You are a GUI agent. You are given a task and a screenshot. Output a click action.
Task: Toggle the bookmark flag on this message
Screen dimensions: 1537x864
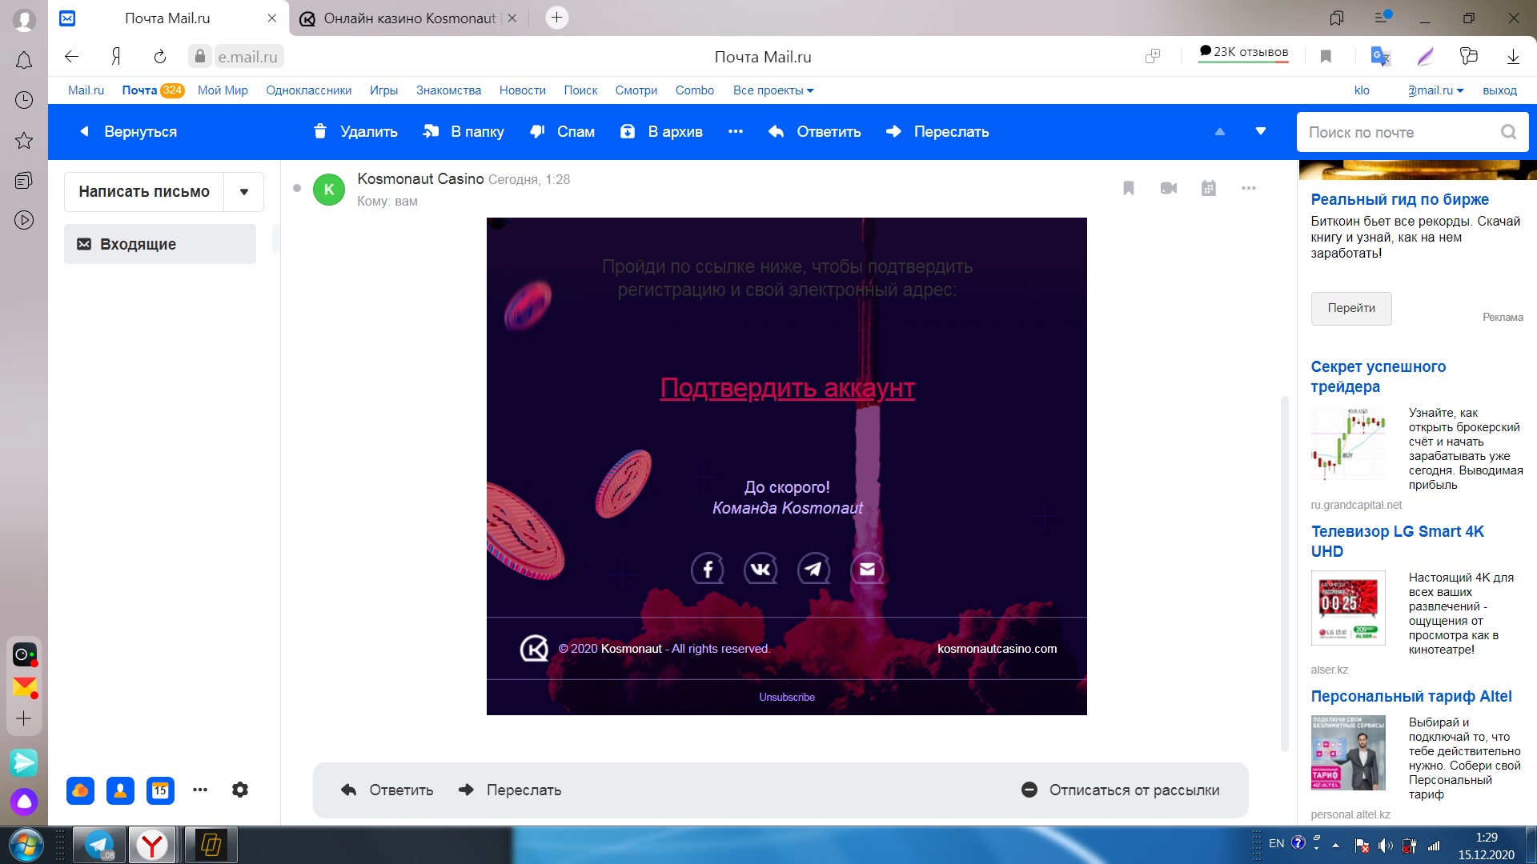pos(1129,188)
